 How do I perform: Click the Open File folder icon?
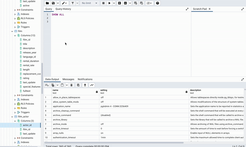[48, 3]
